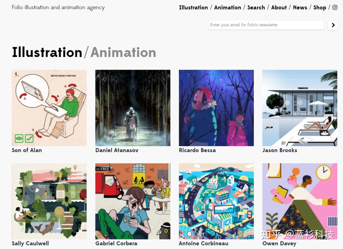343x249 pixels.
Task: Click the Son of Alan name link
Action: pos(27,150)
